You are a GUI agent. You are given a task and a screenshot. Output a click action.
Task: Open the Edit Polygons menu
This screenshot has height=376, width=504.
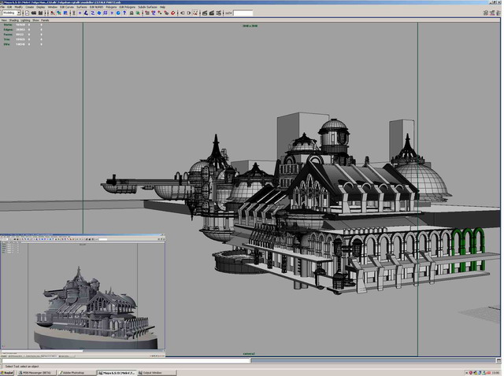click(x=127, y=7)
